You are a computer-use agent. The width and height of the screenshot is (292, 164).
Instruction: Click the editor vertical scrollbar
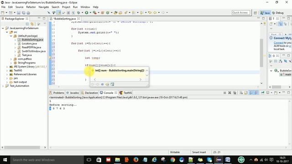pos(261,53)
